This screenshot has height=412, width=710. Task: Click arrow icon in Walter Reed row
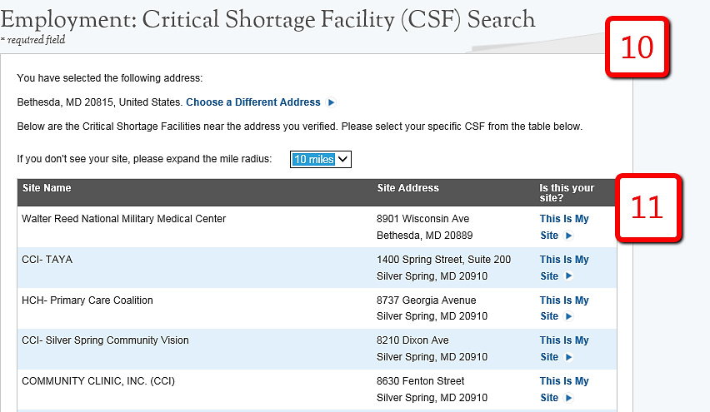tap(569, 236)
